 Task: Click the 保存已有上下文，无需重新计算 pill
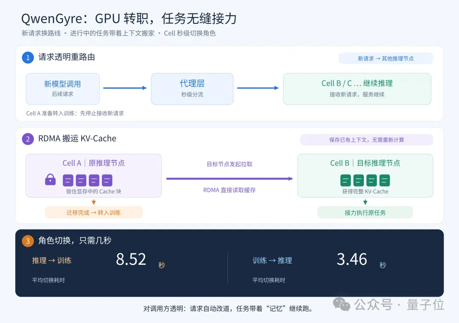coord(366,140)
